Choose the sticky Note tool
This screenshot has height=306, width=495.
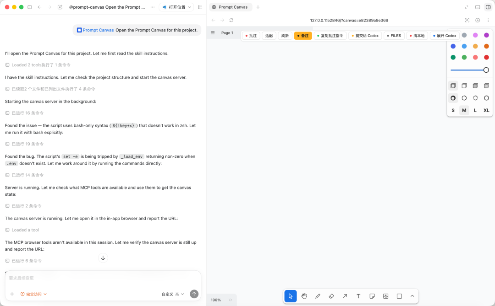(x=372, y=296)
